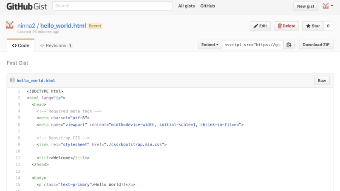Click the <!DOCTYPE html> code line
The image size is (340, 191).
point(45,91)
